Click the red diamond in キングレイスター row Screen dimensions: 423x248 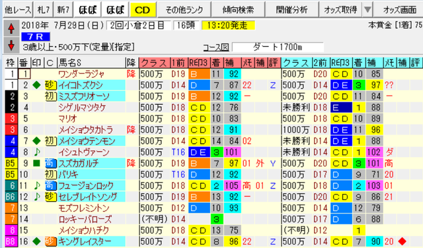pos(403,241)
